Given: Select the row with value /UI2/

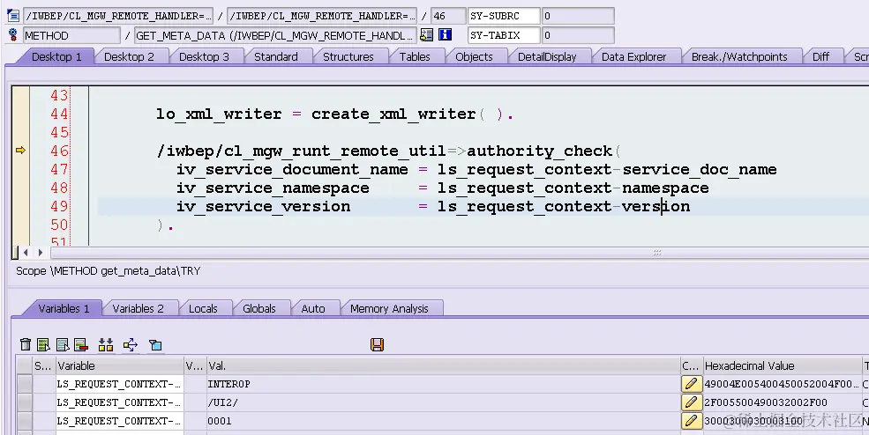Looking at the screenshot, I should click(x=25, y=402).
